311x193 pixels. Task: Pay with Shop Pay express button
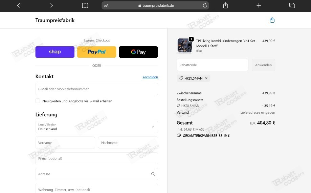[55, 52]
